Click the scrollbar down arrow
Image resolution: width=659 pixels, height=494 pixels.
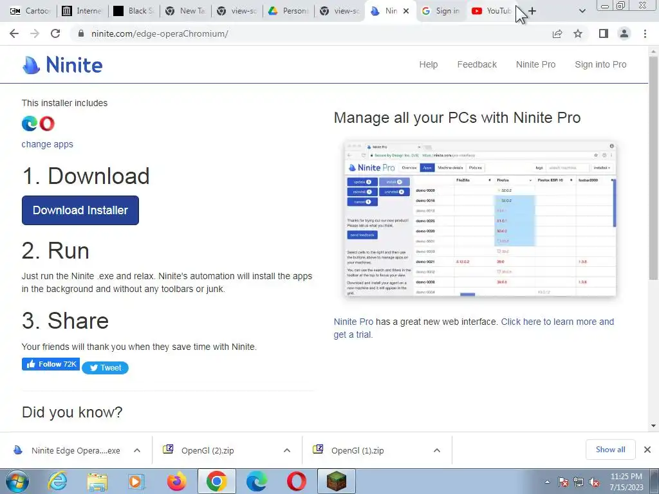(x=653, y=426)
